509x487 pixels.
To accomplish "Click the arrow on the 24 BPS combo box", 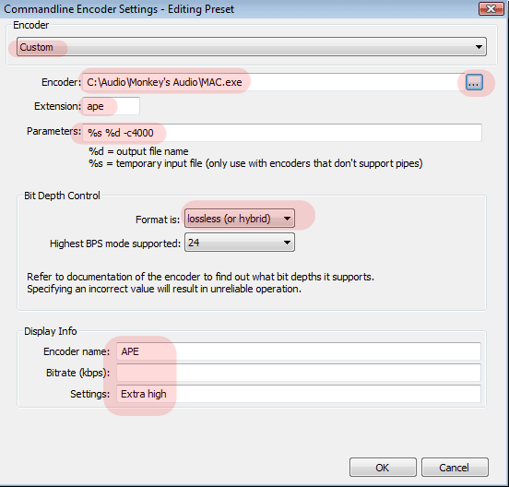I will [x=287, y=243].
